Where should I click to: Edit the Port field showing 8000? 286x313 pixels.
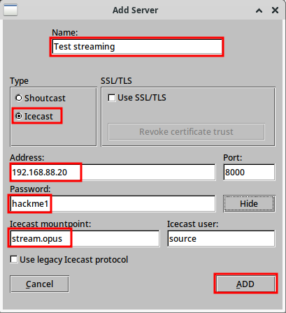pyautogui.click(x=249, y=173)
